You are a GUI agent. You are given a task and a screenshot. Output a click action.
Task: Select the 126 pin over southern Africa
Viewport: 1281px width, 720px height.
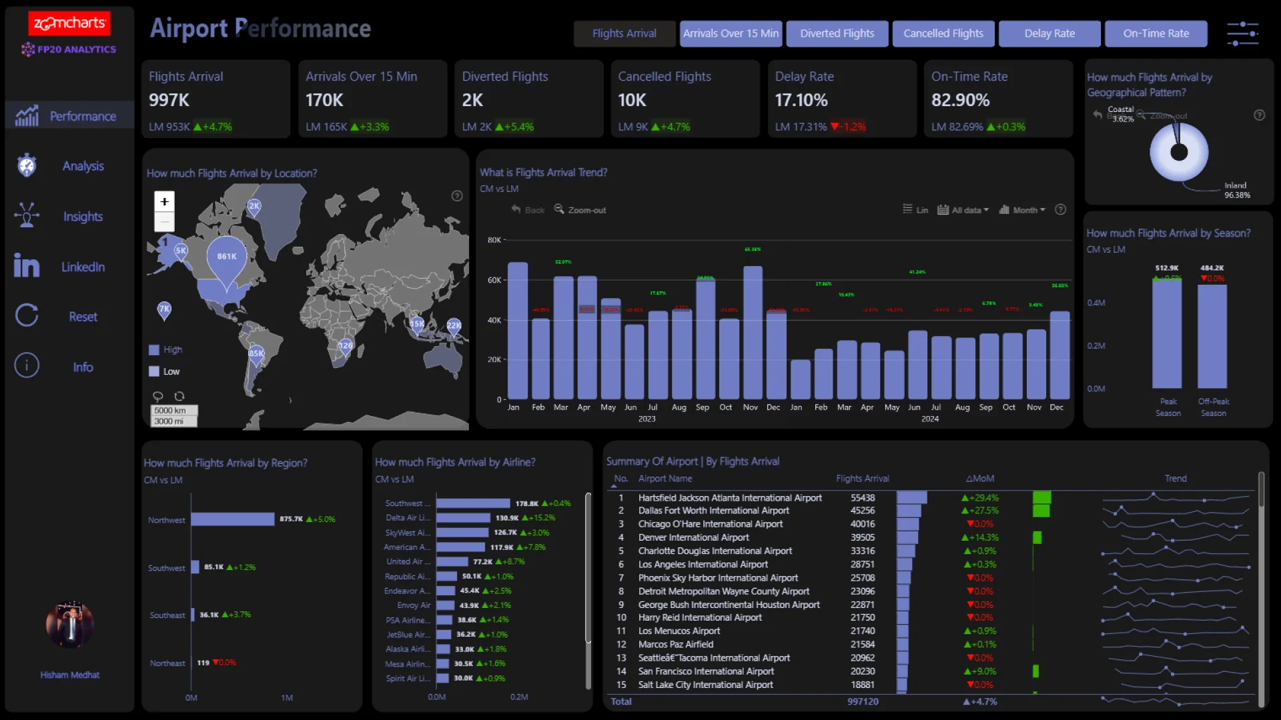[346, 347]
